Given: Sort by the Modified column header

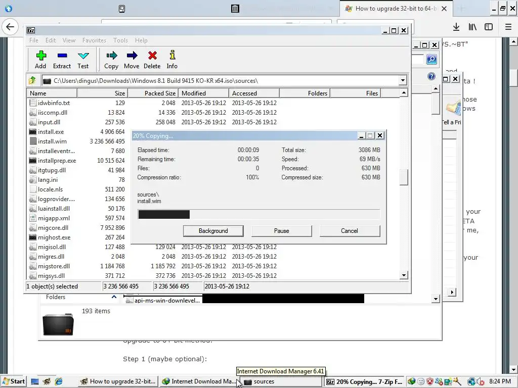Looking at the screenshot, I should 203,93.
